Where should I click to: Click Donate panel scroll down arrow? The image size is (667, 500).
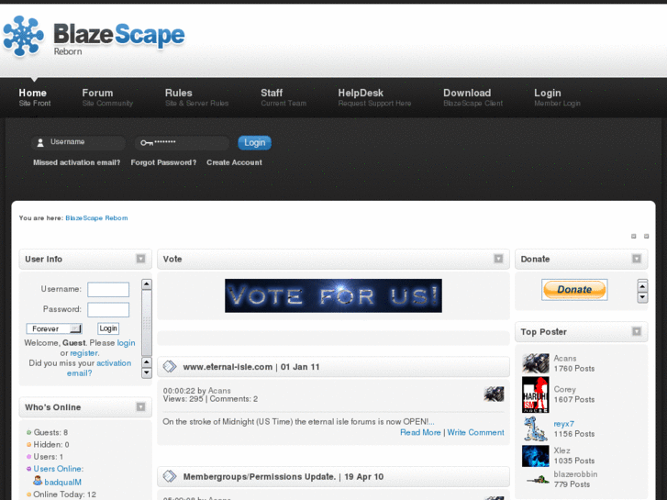(x=642, y=297)
